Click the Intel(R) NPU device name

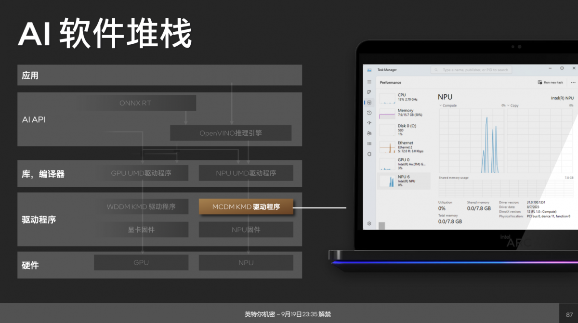[563, 98]
